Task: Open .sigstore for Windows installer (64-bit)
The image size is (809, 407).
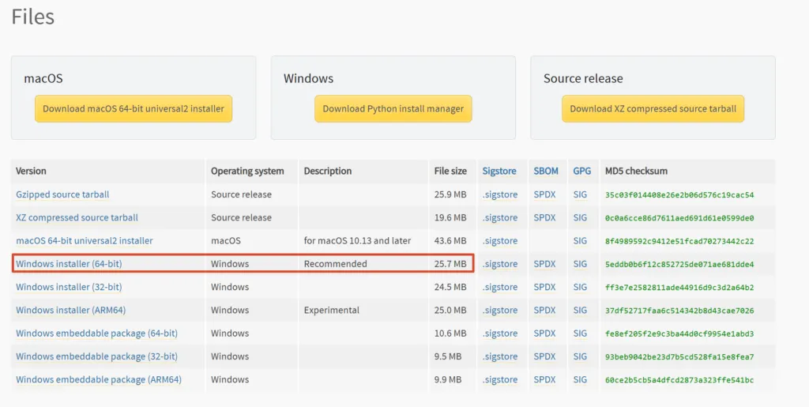Action: click(x=500, y=264)
